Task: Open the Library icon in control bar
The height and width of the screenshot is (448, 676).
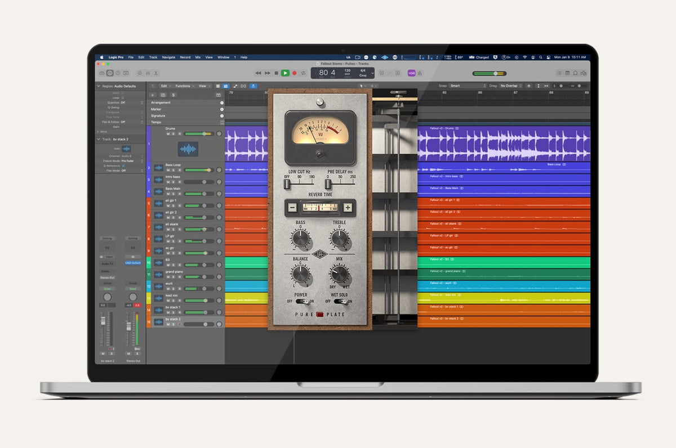Action: click(102, 73)
